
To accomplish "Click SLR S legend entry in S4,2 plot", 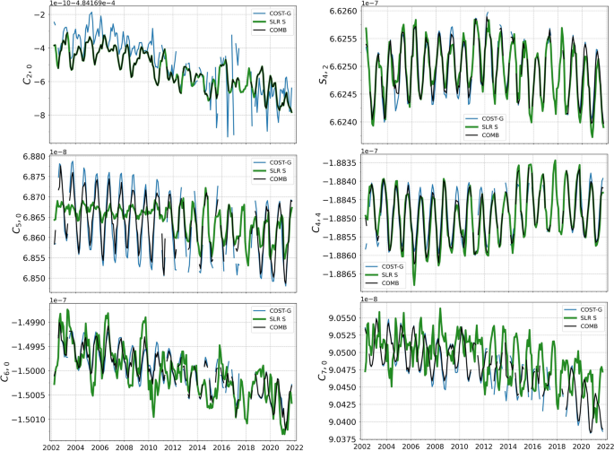I will [481, 126].
